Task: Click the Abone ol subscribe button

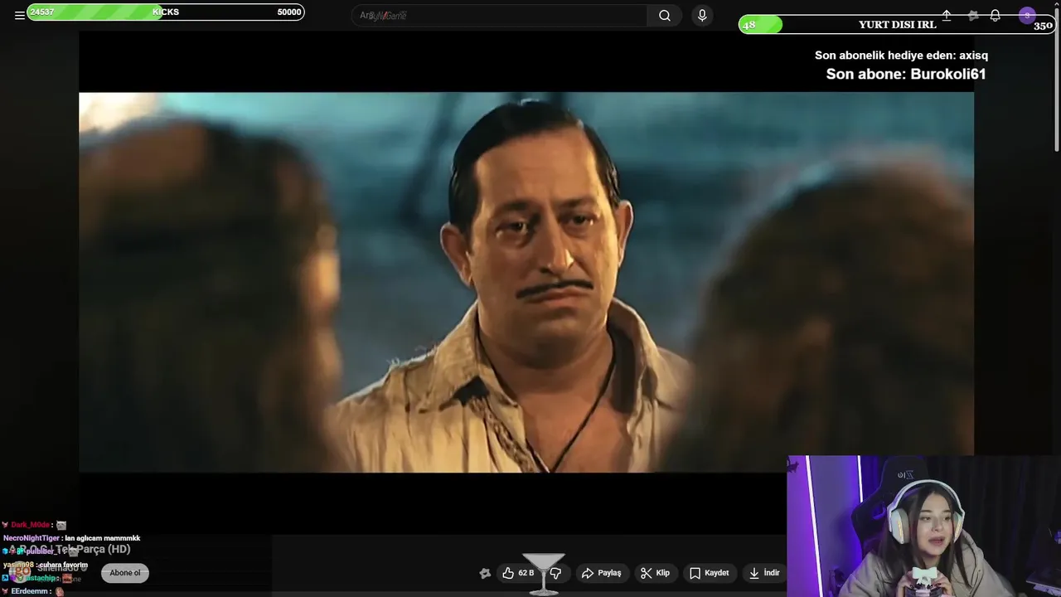Action: click(x=125, y=573)
